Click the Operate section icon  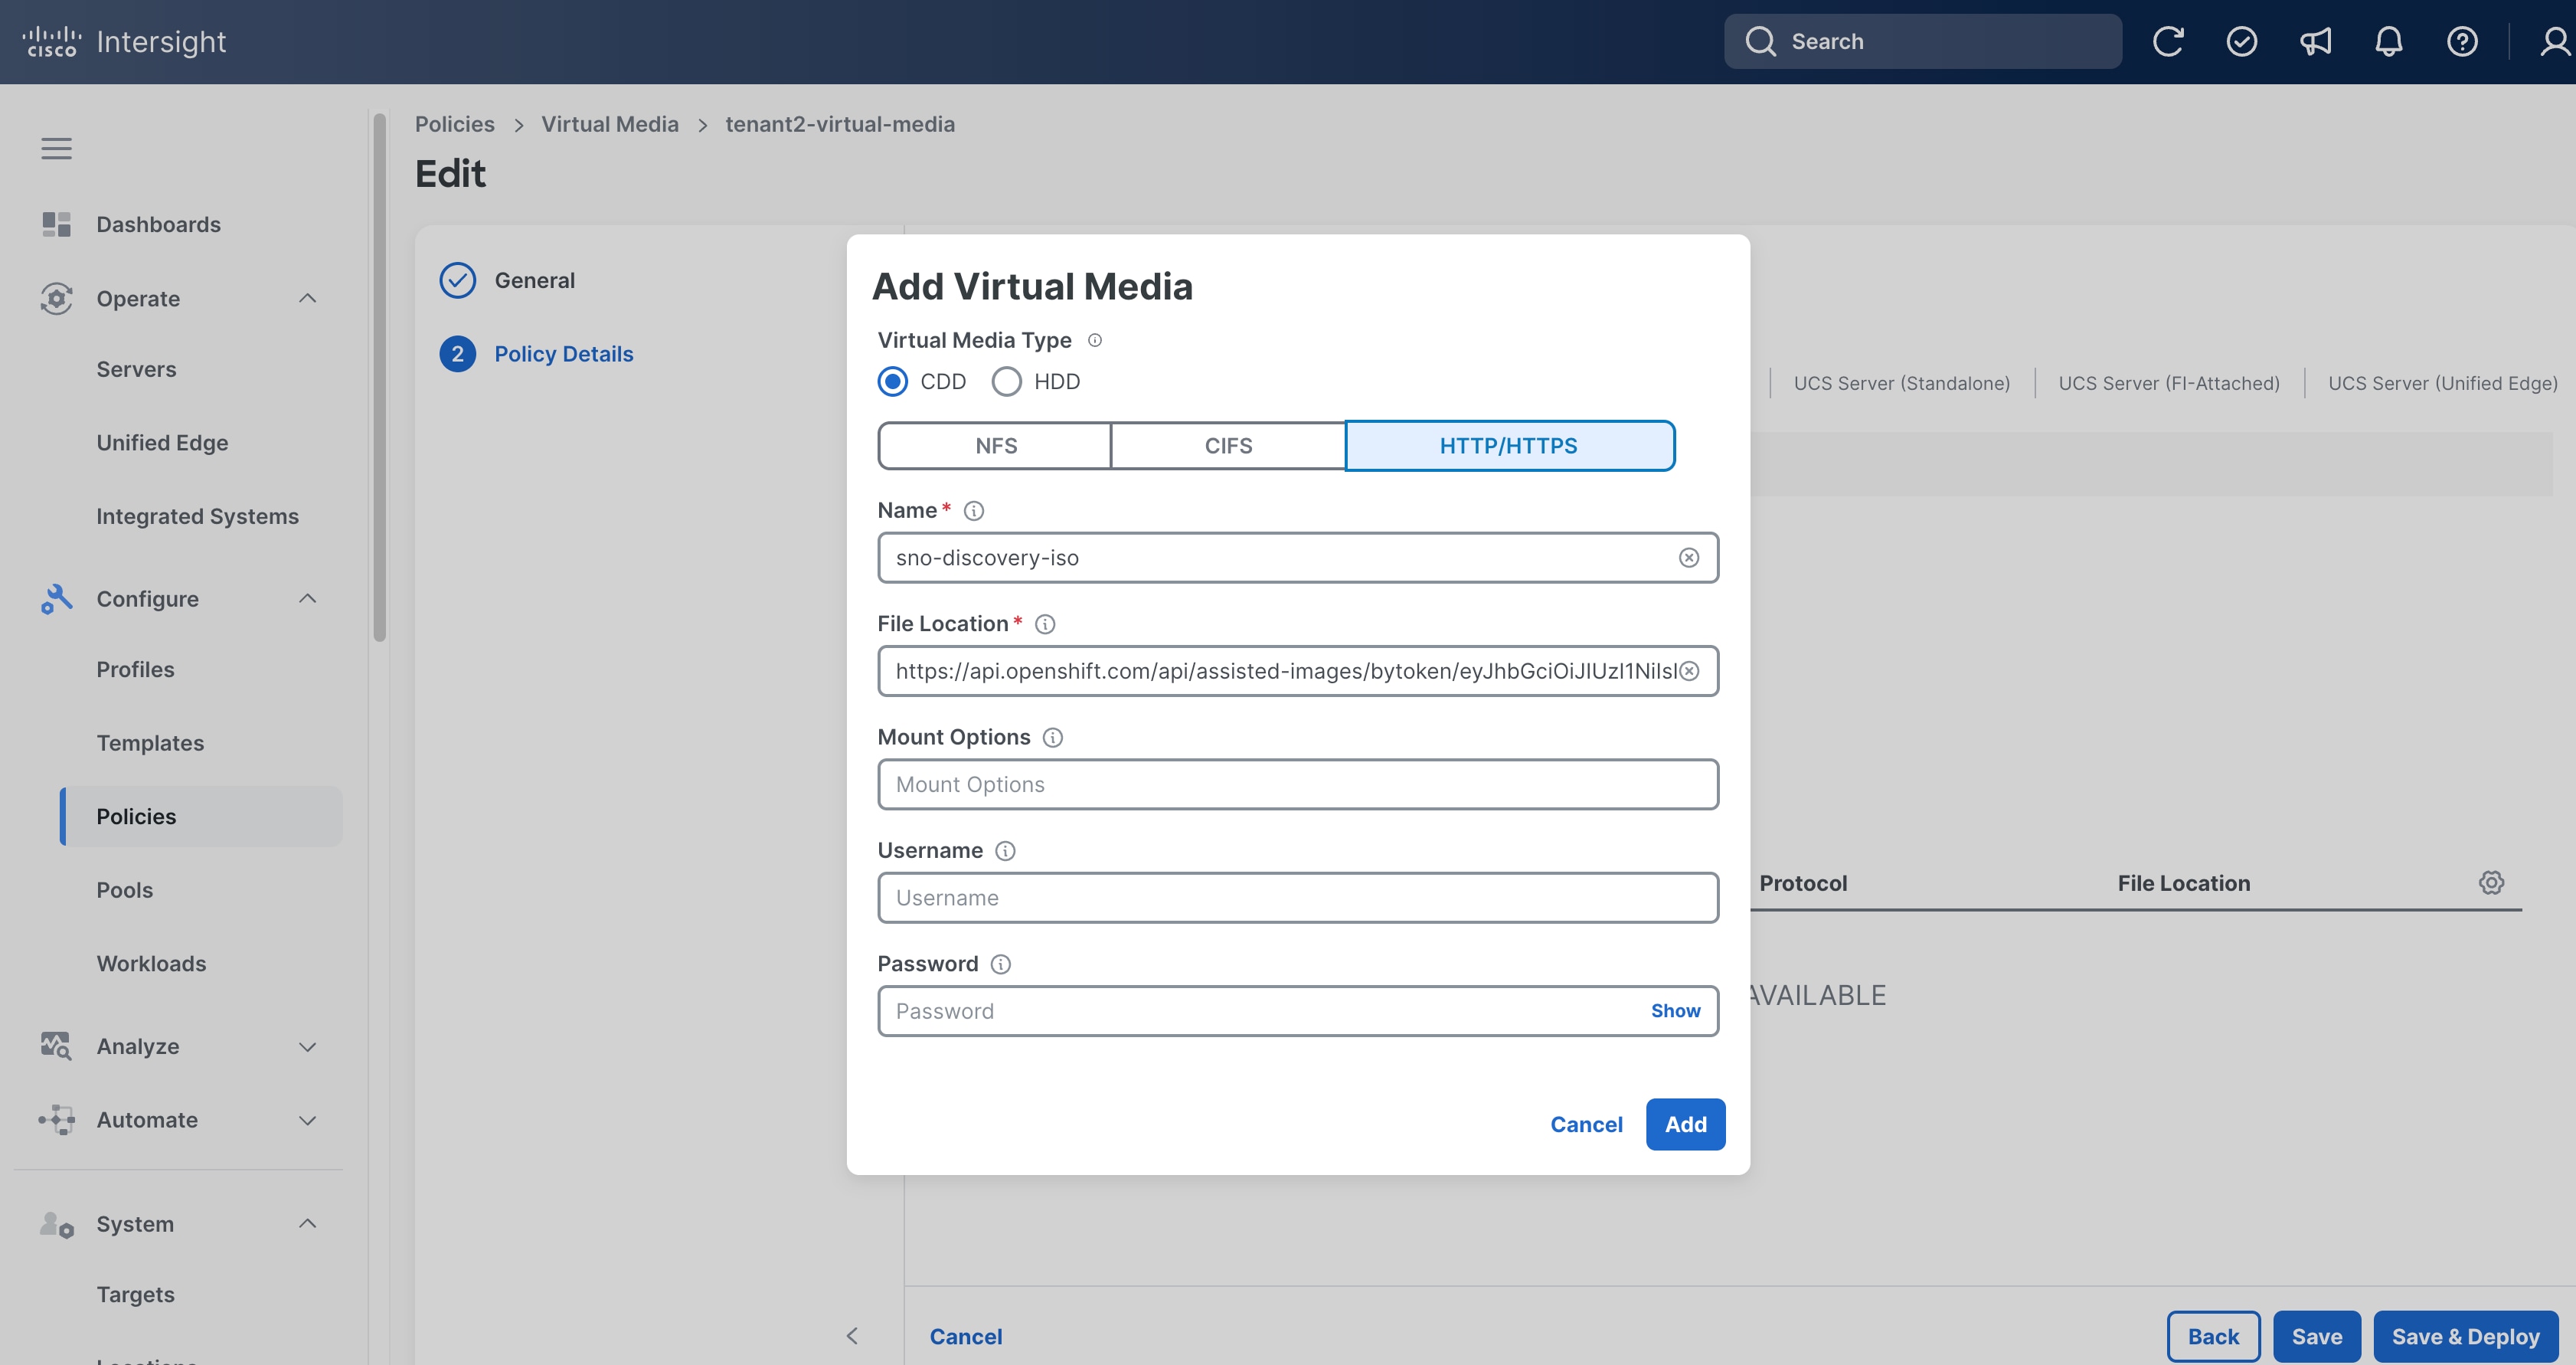[x=56, y=298]
